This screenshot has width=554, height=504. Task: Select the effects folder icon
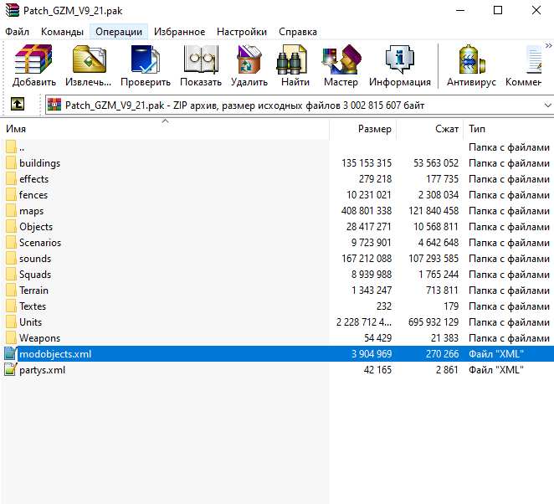[11, 179]
